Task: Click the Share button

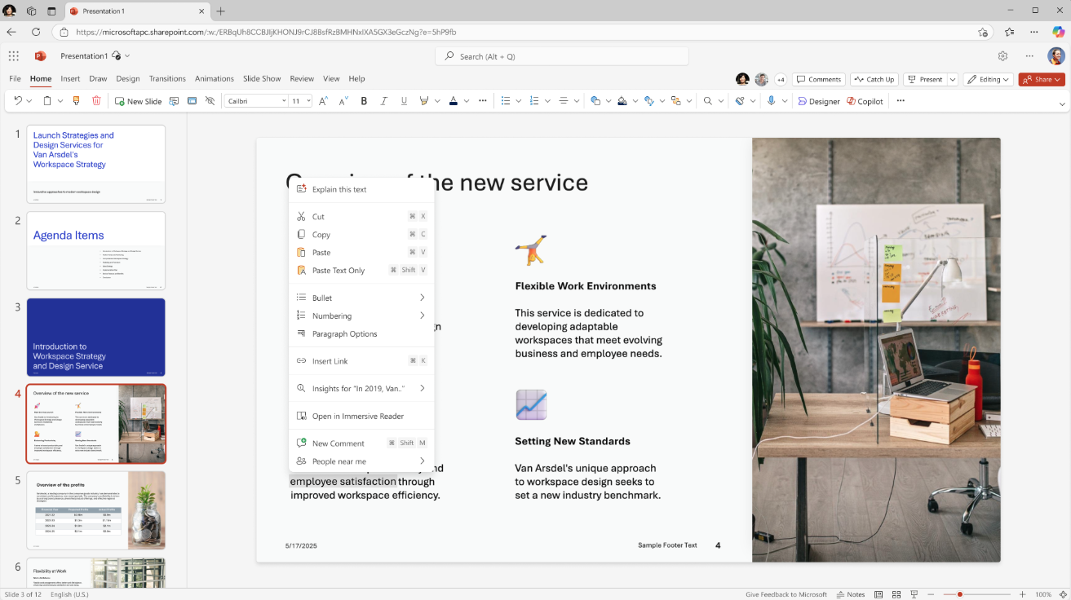Action: point(1041,79)
